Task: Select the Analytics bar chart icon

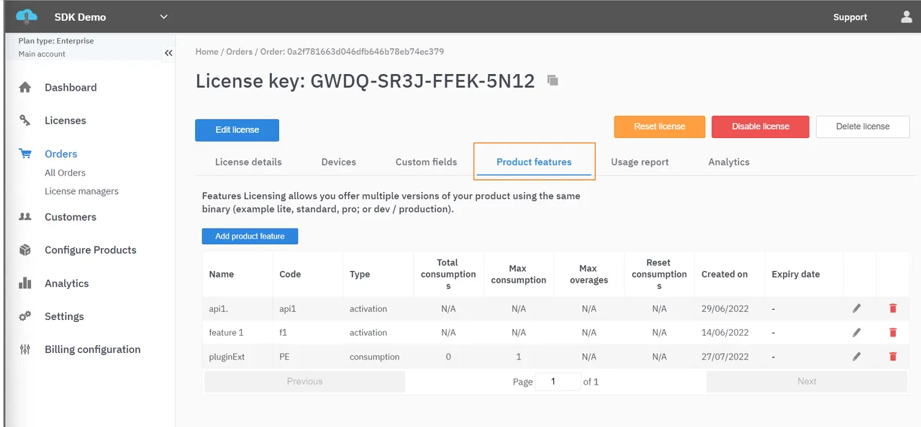Action: pyautogui.click(x=24, y=283)
